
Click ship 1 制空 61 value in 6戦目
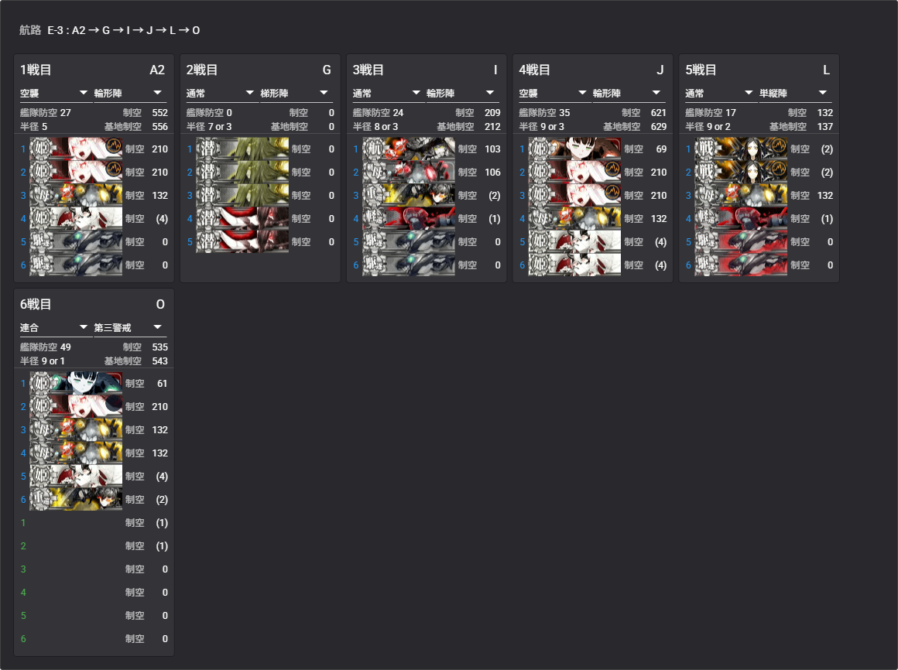pos(162,383)
